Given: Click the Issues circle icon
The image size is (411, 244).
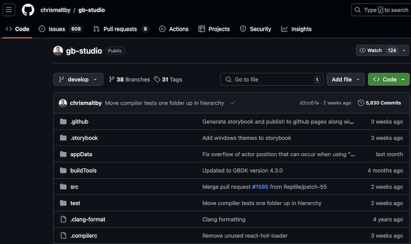Looking at the screenshot, I should (x=42, y=29).
